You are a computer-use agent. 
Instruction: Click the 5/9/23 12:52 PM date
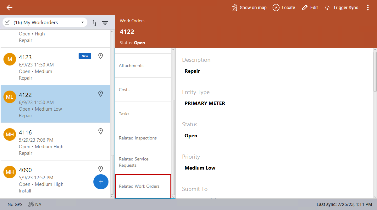(36, 178)
